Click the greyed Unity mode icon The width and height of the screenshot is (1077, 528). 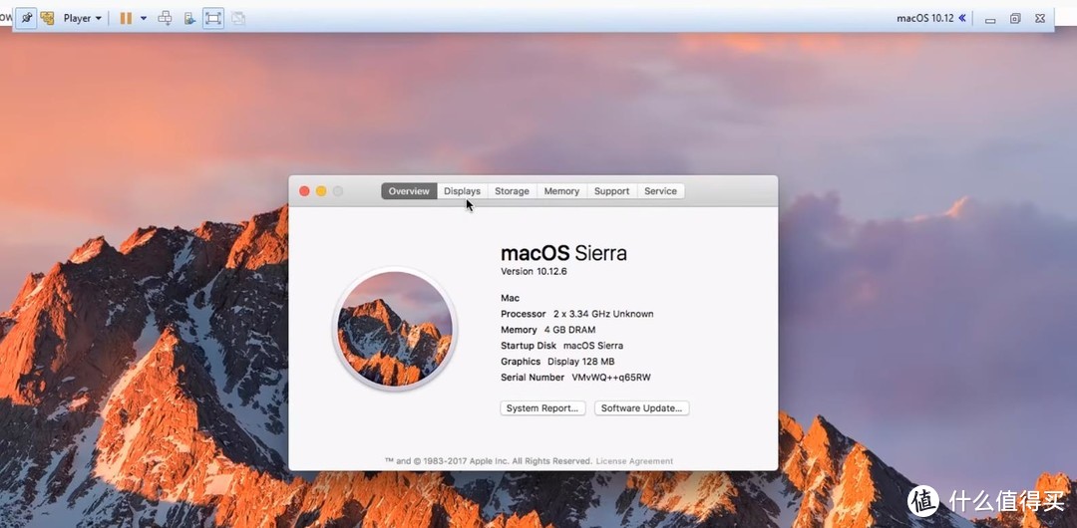point(237,19)
